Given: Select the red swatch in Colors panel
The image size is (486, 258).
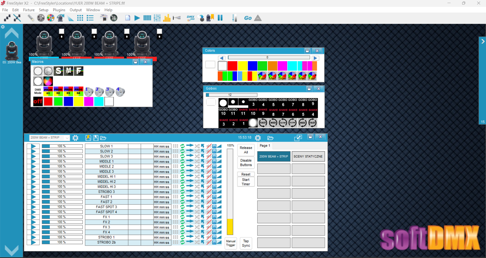Looking at the screenshot, I should point(232,66).
